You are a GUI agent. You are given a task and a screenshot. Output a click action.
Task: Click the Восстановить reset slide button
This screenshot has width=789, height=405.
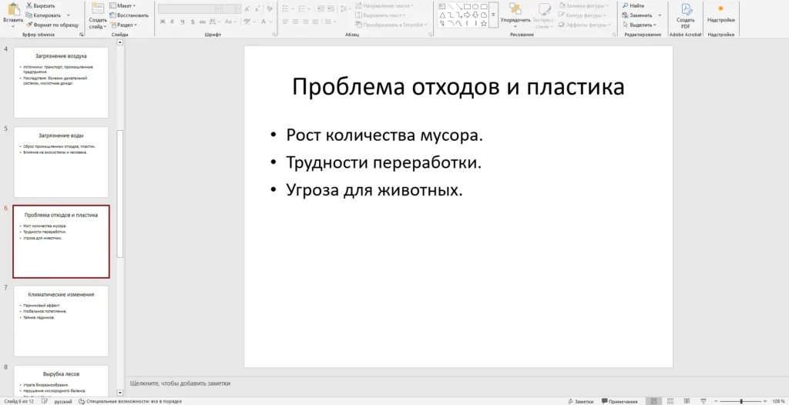click(129, 15)
